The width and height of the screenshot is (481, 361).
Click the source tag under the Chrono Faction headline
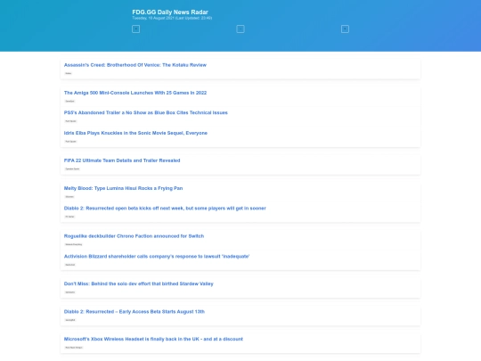(x=73, y=244)
